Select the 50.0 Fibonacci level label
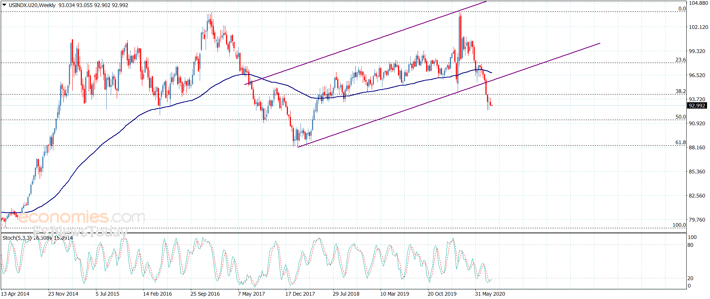 coord(680,117)
